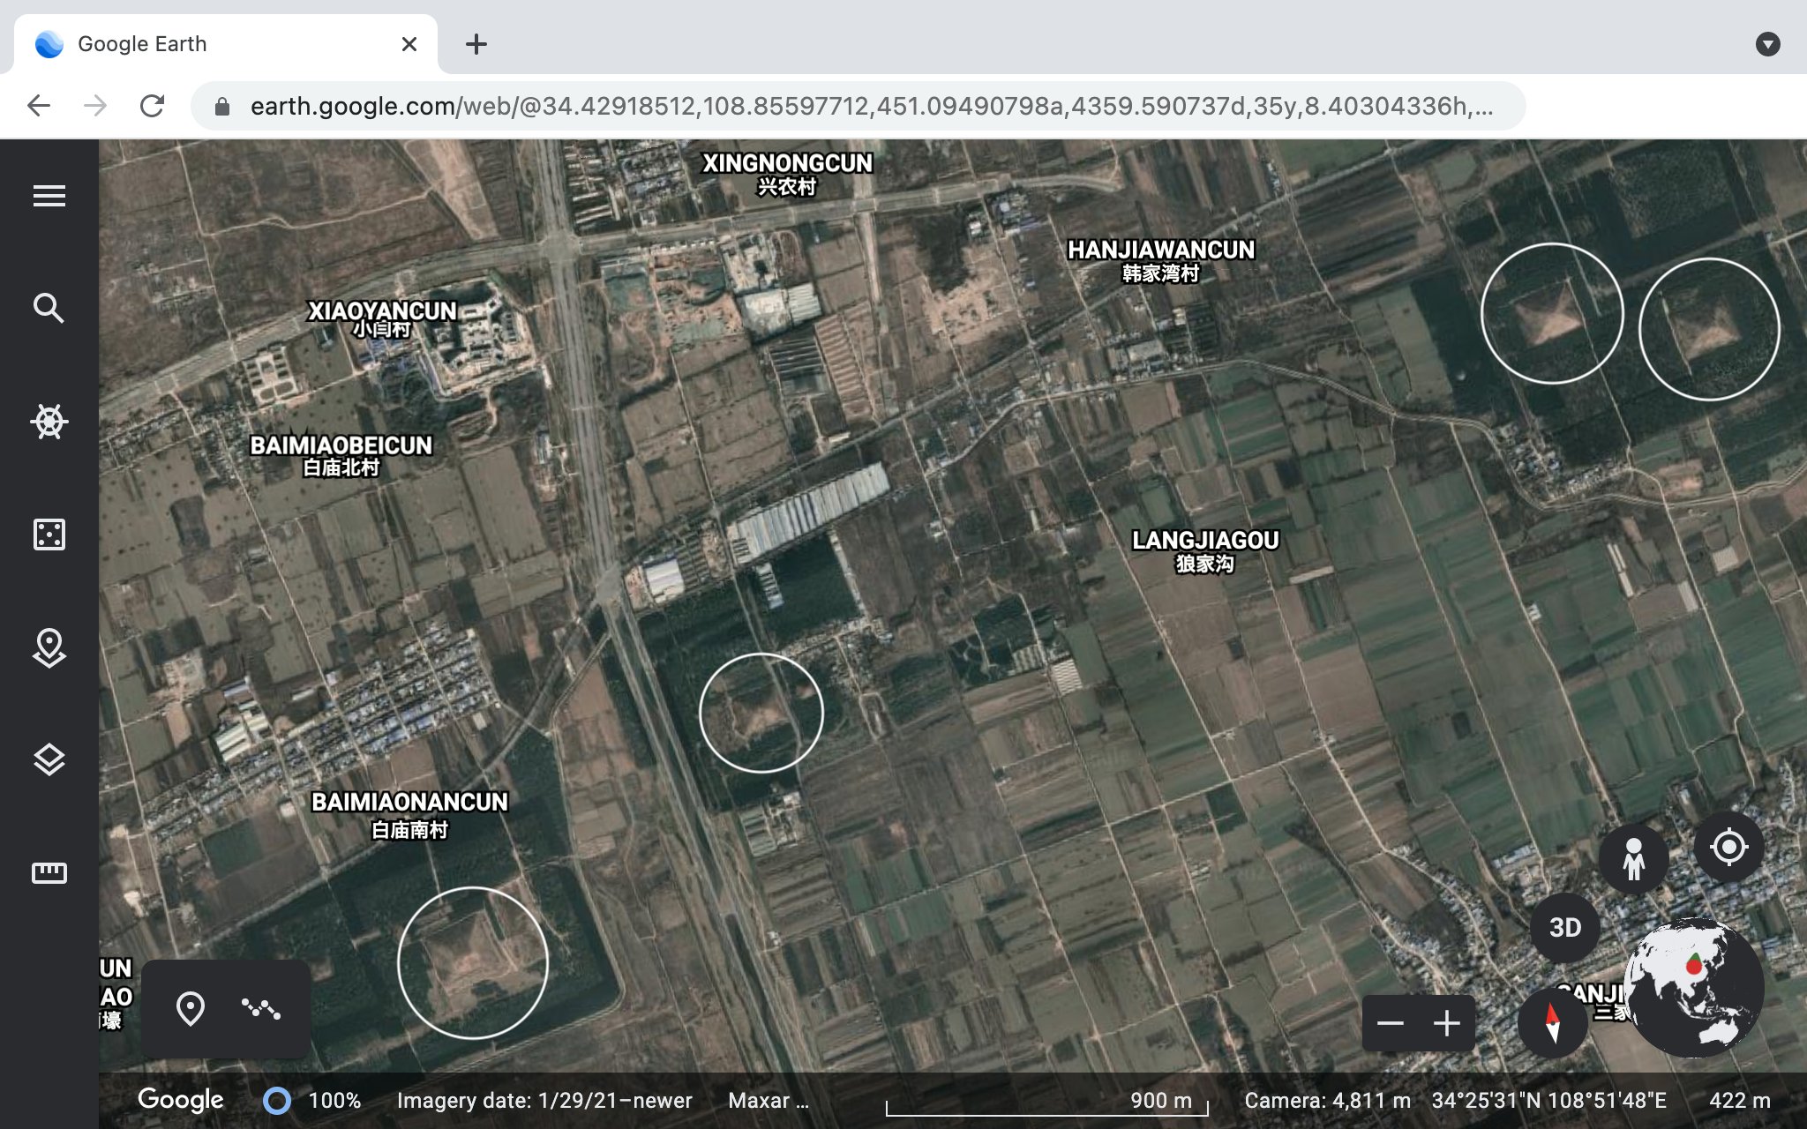
Task: Click the coordinates 34°25'31"N 108°51'48"E
Action: [x=1549, y=1101]
